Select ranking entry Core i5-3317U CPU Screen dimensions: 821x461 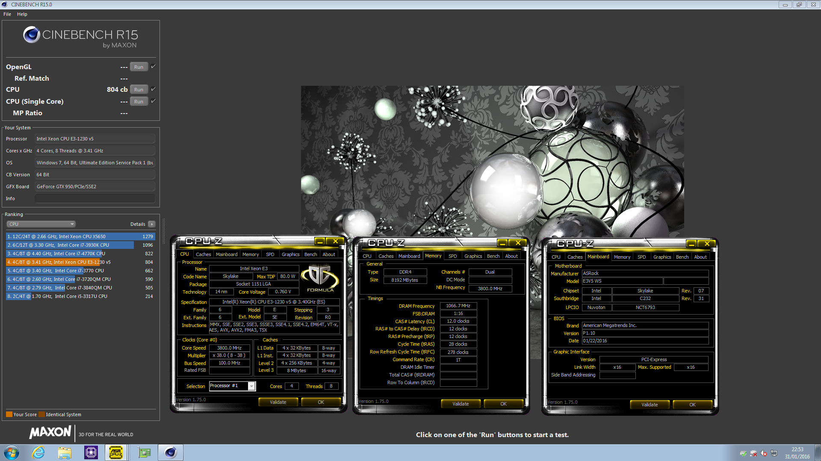(80, 296)
